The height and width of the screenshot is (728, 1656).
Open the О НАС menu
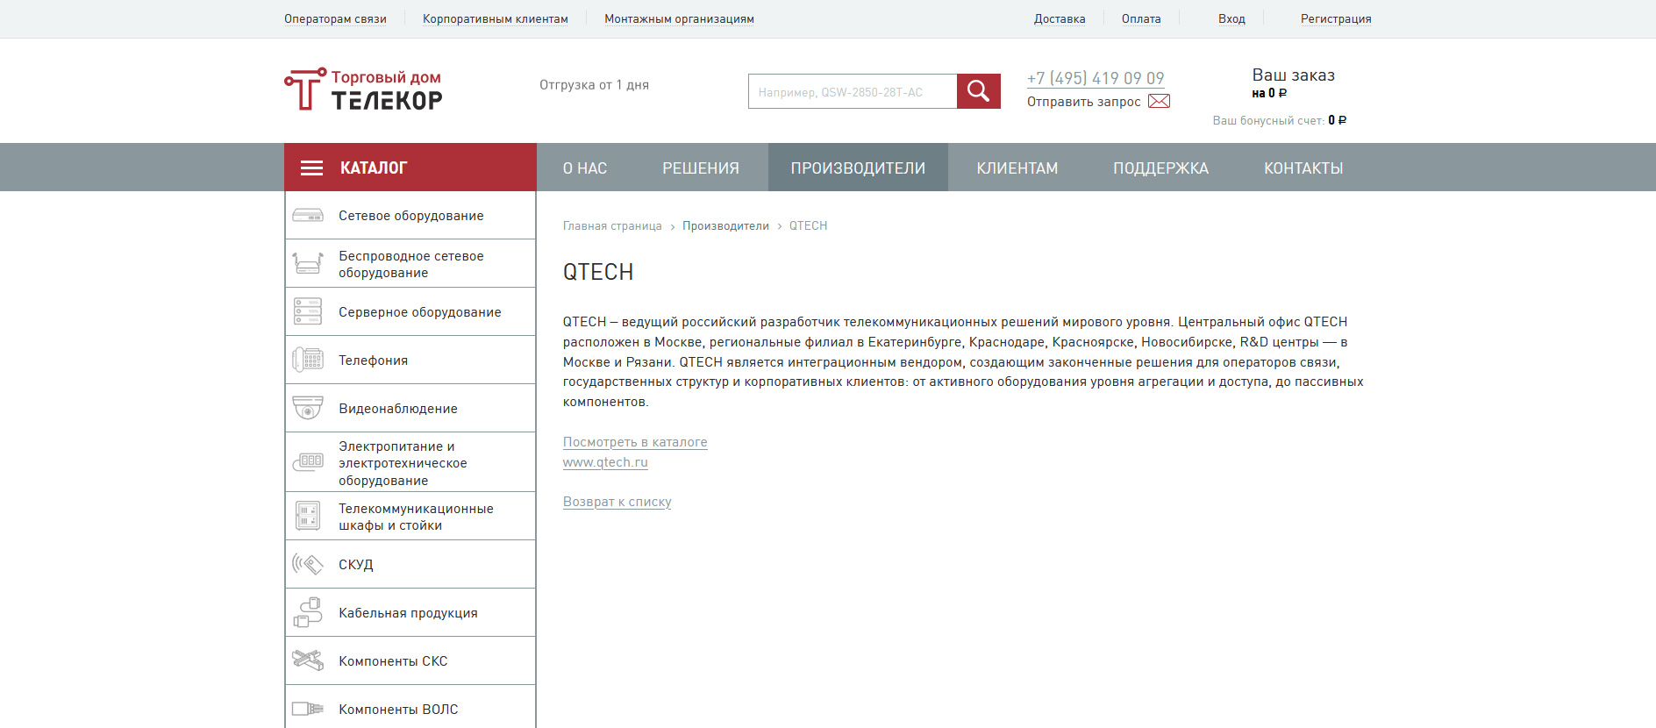[585, 168]
